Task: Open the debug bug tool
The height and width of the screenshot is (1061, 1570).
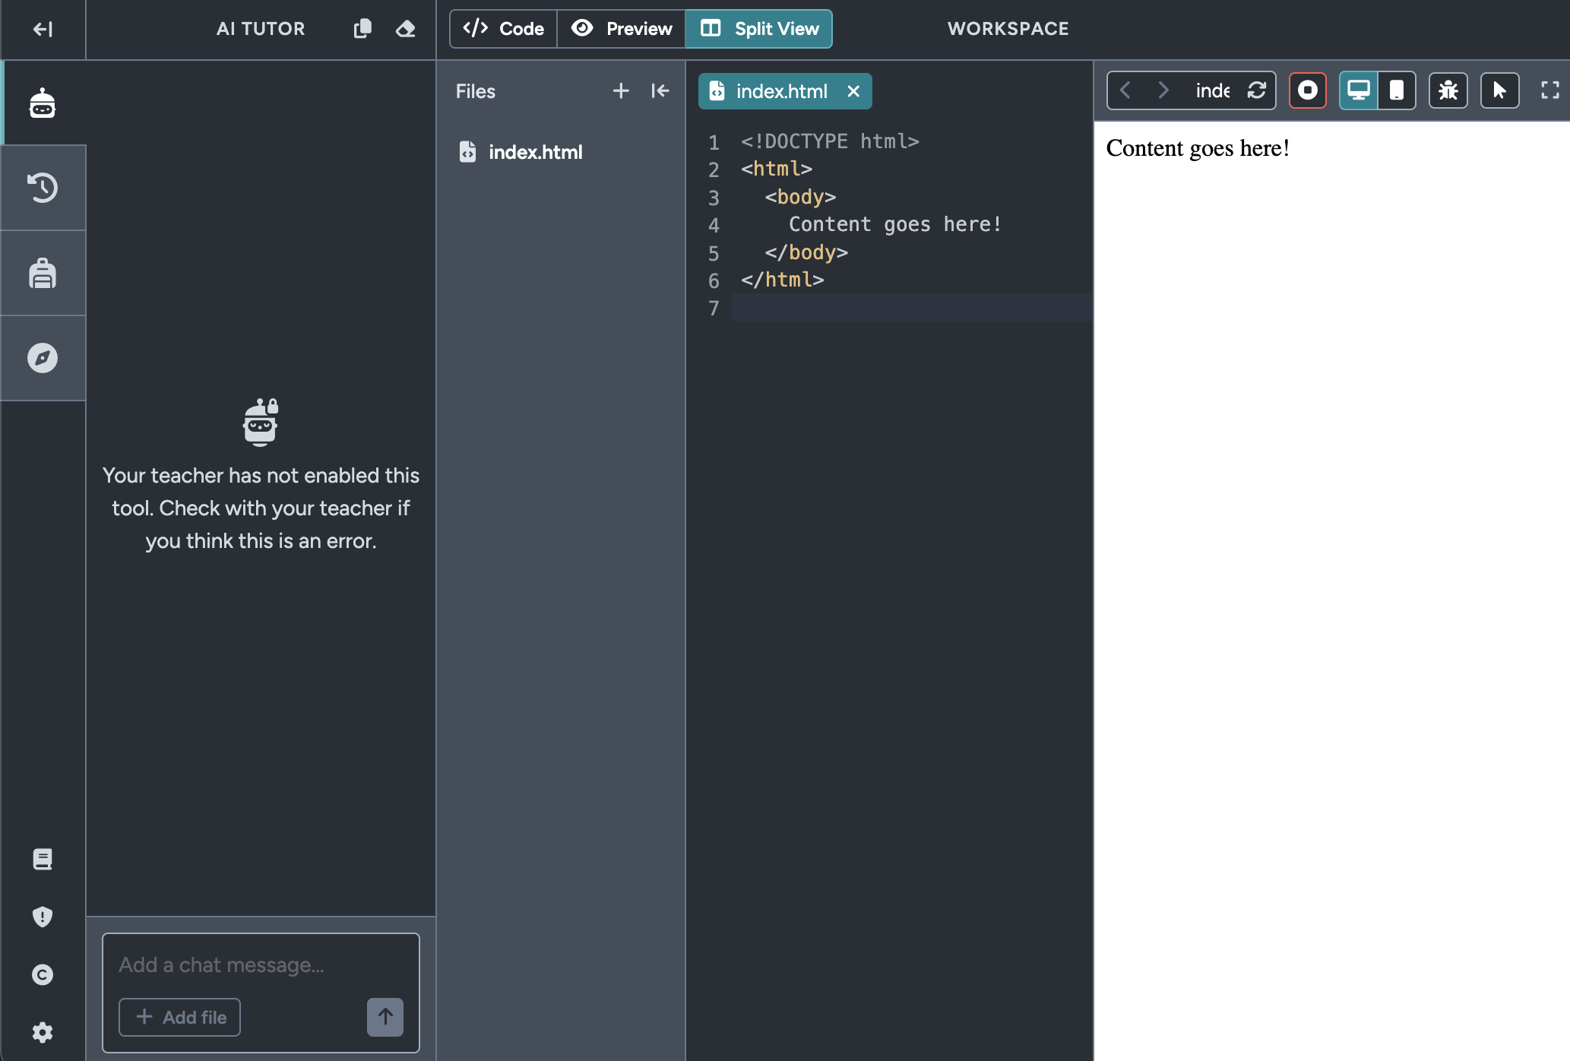Action: (x=1448, y=90)
